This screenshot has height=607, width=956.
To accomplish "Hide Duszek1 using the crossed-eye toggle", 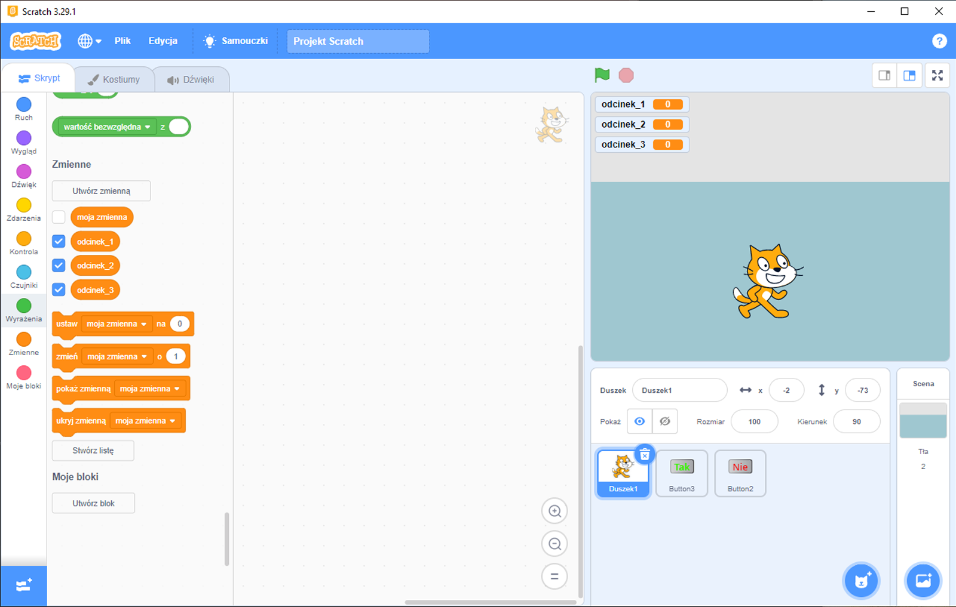I will point(664,421).
